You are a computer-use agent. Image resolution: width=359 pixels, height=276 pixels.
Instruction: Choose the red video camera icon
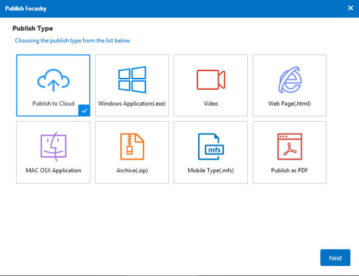tap(211, 80)
